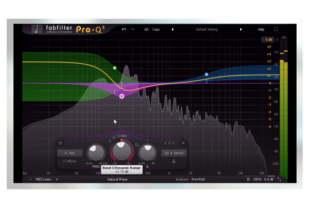310x207 pixels.
Task: Open Analyzer Pre+Post settings
Action: (190, 179)
